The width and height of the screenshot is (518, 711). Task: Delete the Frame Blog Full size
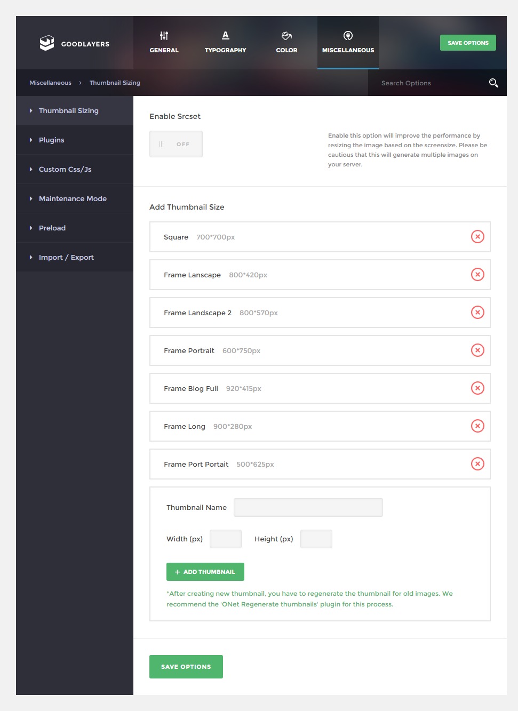tap(477, 388)
